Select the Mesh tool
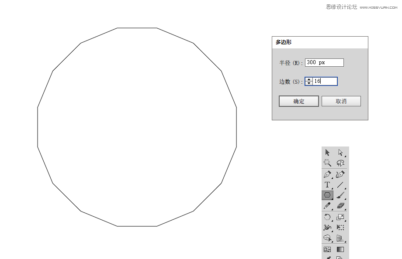Screen dimensions: 402x259 [x=328, y=249]
